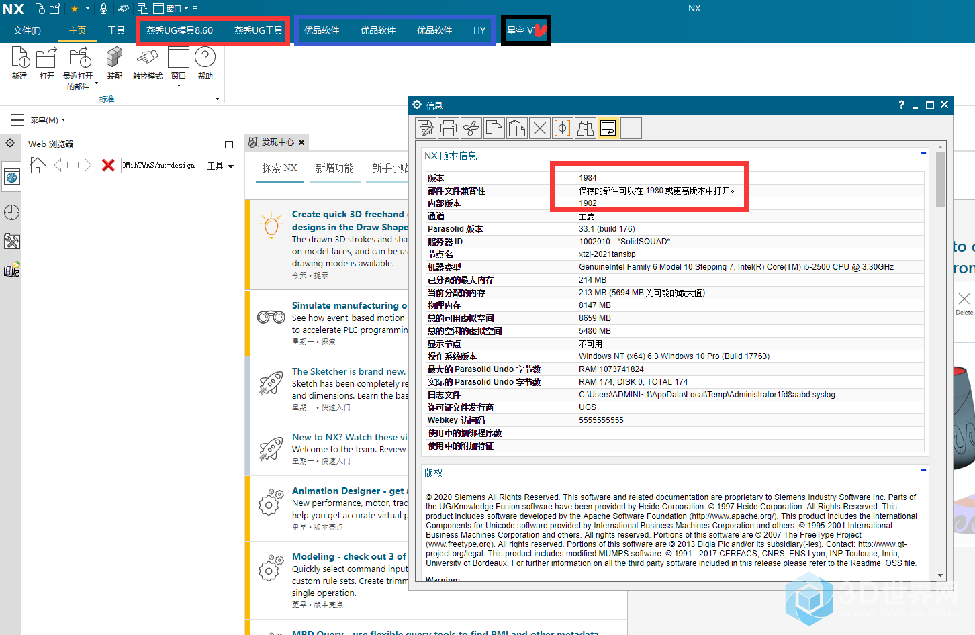Screen dimensions: 975x635
Task: Select the 新增功能 discovery tab
Action: pyautogui.click(x=334, y=168)
